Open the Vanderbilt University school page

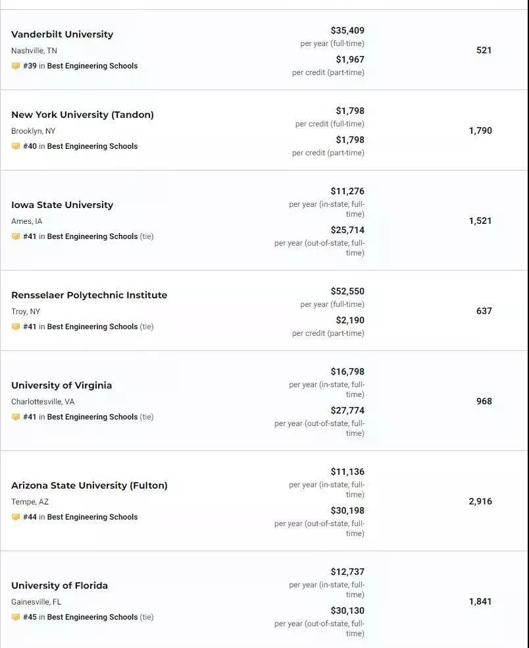pos(62,34)
